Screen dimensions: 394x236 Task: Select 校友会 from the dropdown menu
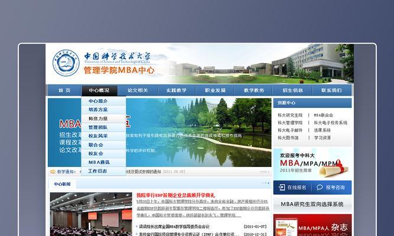[x=103, y=153]
